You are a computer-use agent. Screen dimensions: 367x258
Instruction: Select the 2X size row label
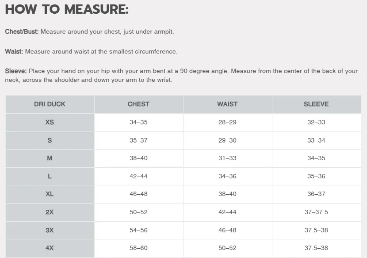pos(50,212)
